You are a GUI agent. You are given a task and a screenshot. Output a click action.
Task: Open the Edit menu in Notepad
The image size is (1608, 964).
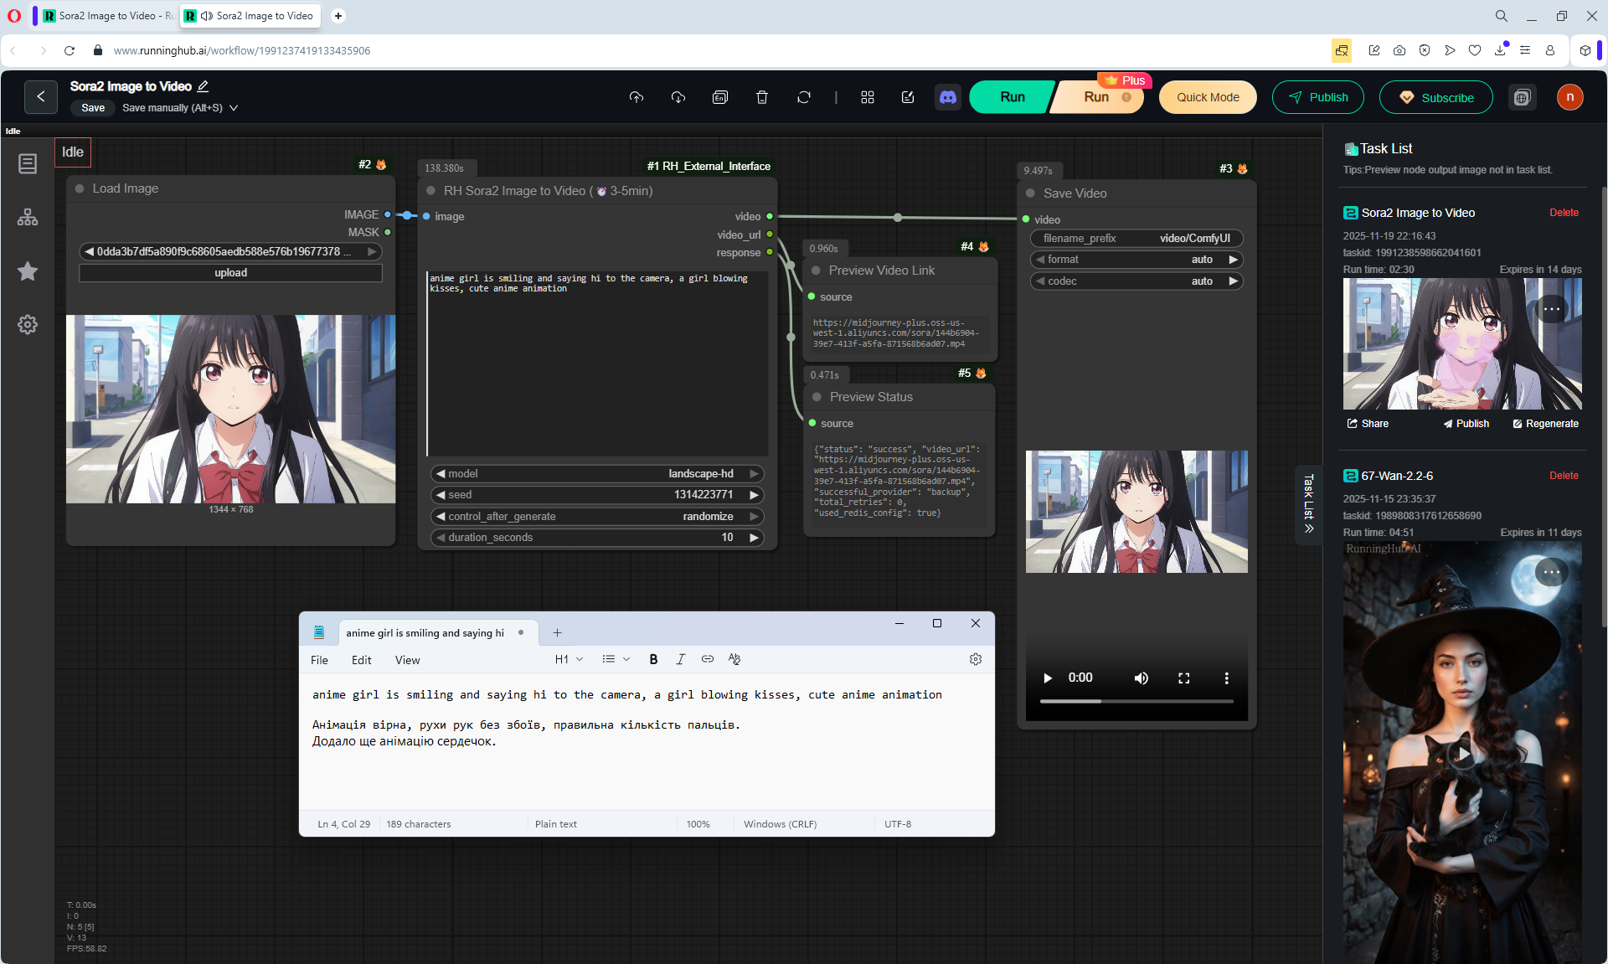tap(361, 660)
